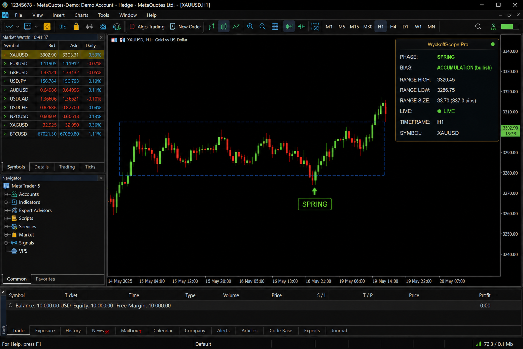Expand the Scripts tree node
Image resolution: width=523 pixels, height=349 pixels.
[6, 218]
